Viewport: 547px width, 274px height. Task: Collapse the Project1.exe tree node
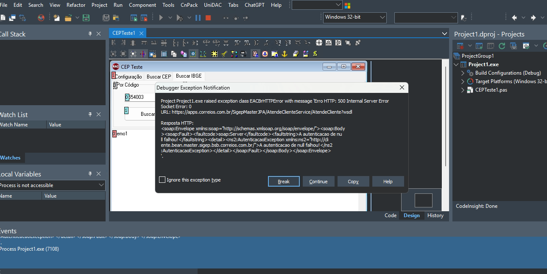(x=456, y=64)
